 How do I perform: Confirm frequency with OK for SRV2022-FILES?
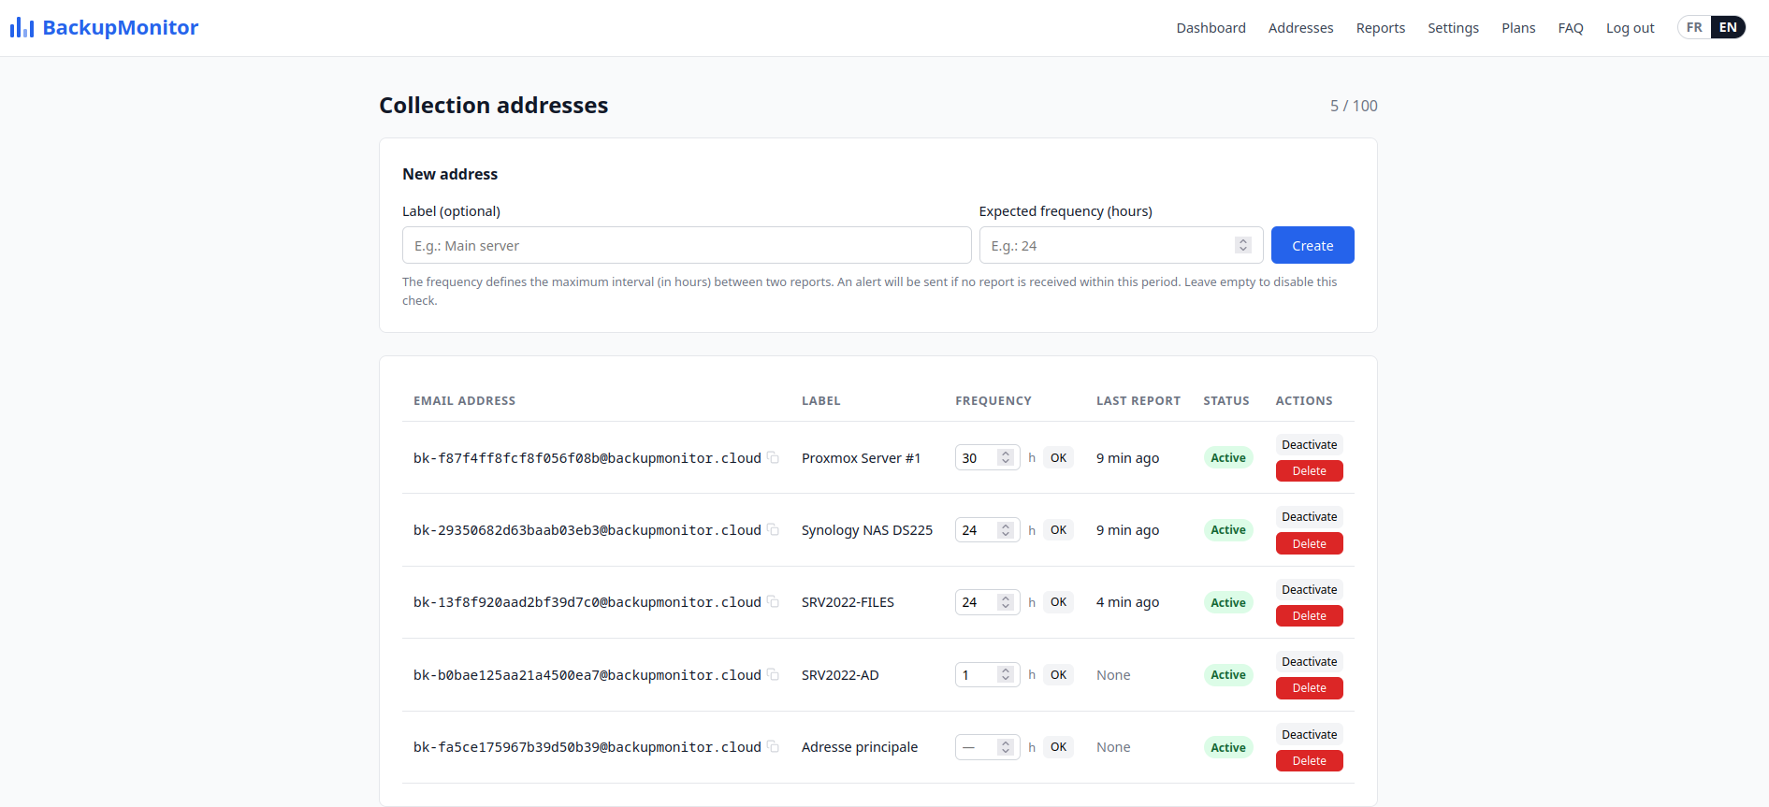click(x=1058, y=601)
